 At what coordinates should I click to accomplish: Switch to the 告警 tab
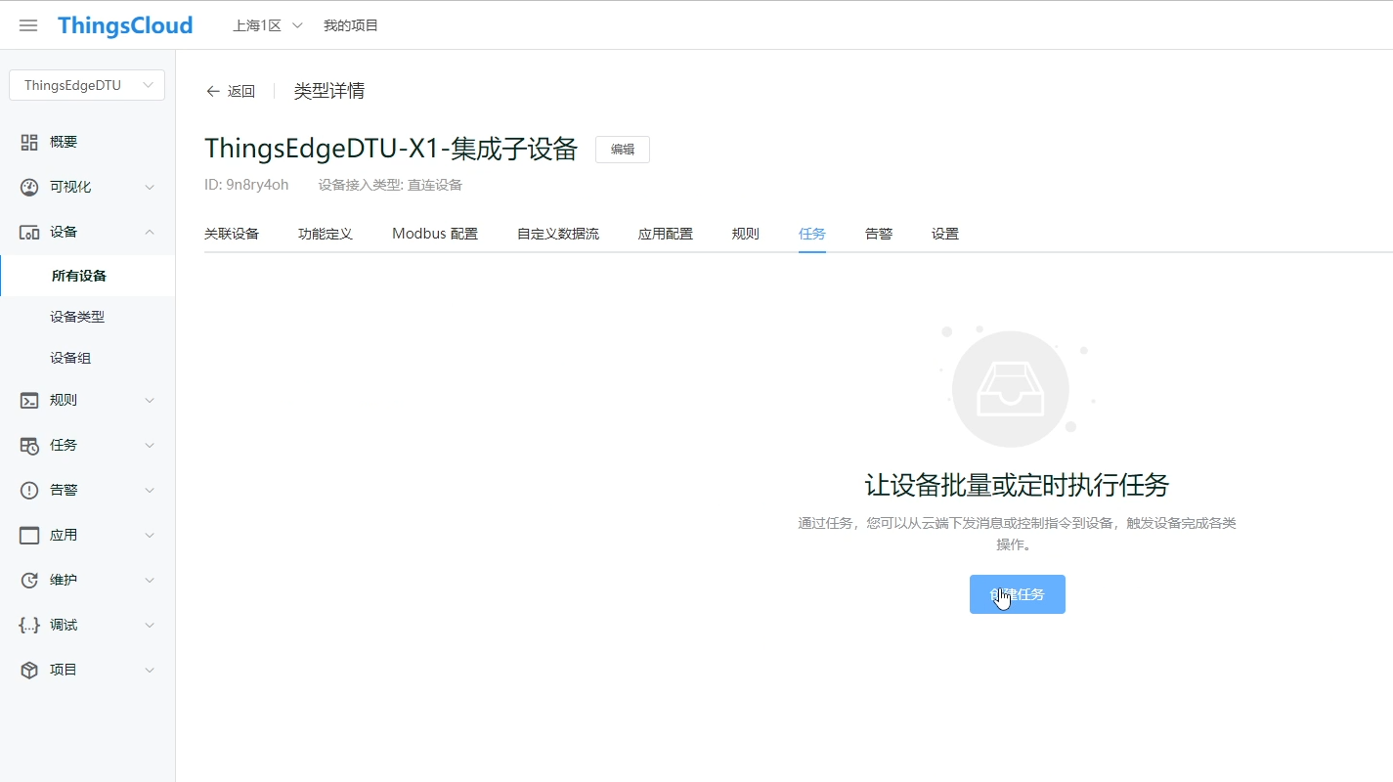point(879,234)
